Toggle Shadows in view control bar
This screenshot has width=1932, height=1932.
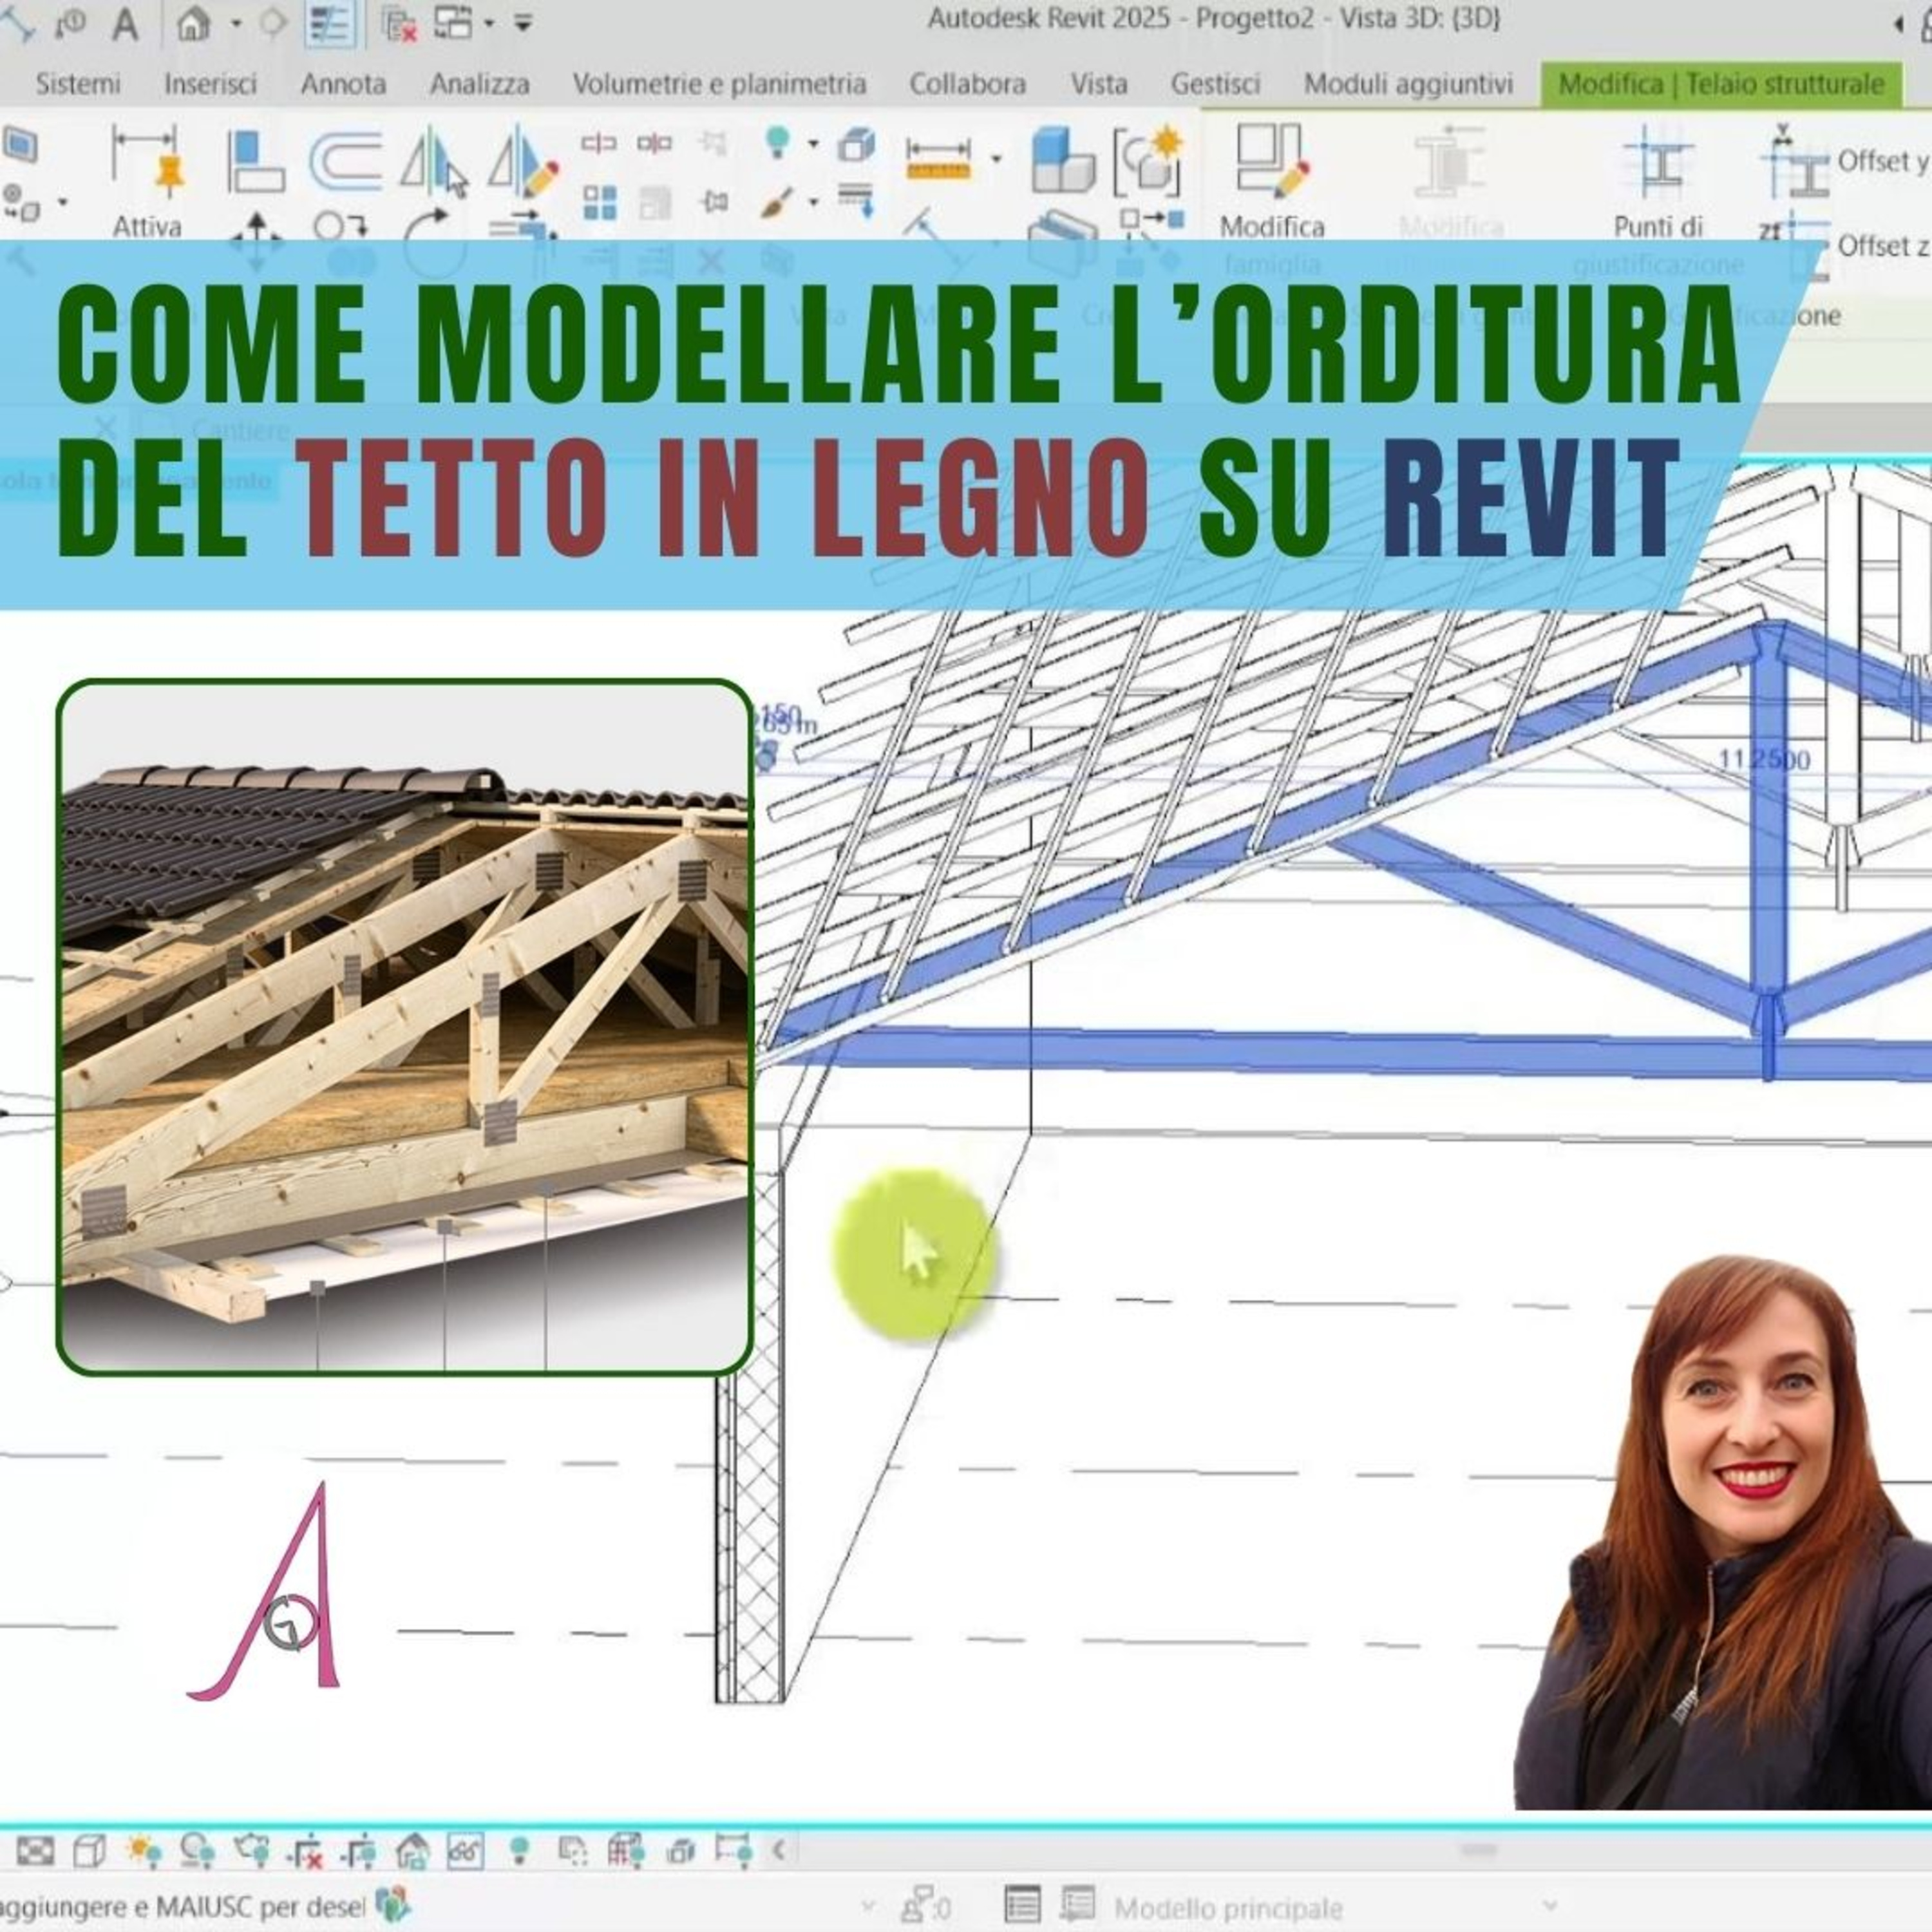coord(198,1851)
